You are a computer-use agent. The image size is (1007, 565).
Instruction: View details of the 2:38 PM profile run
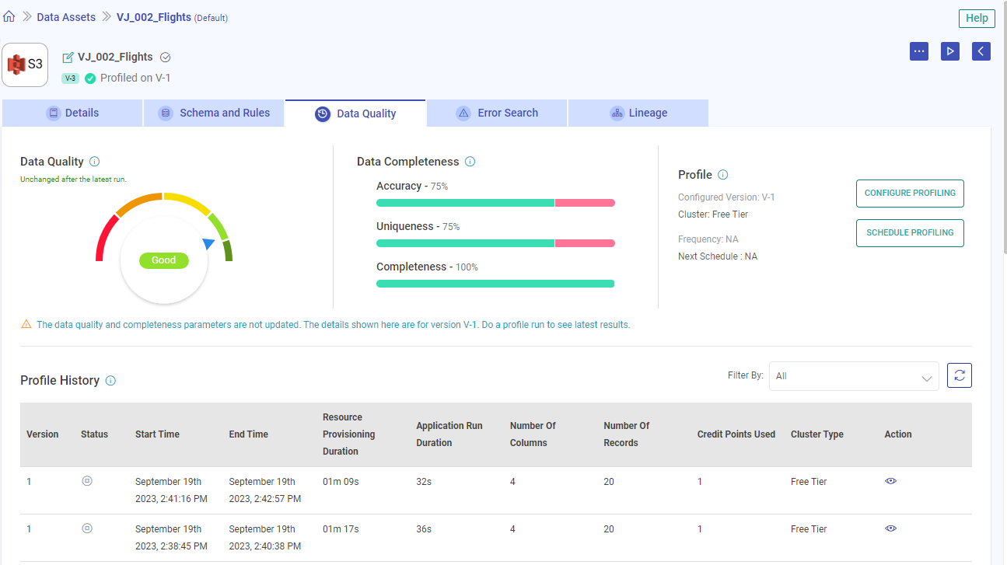(890, 528)
